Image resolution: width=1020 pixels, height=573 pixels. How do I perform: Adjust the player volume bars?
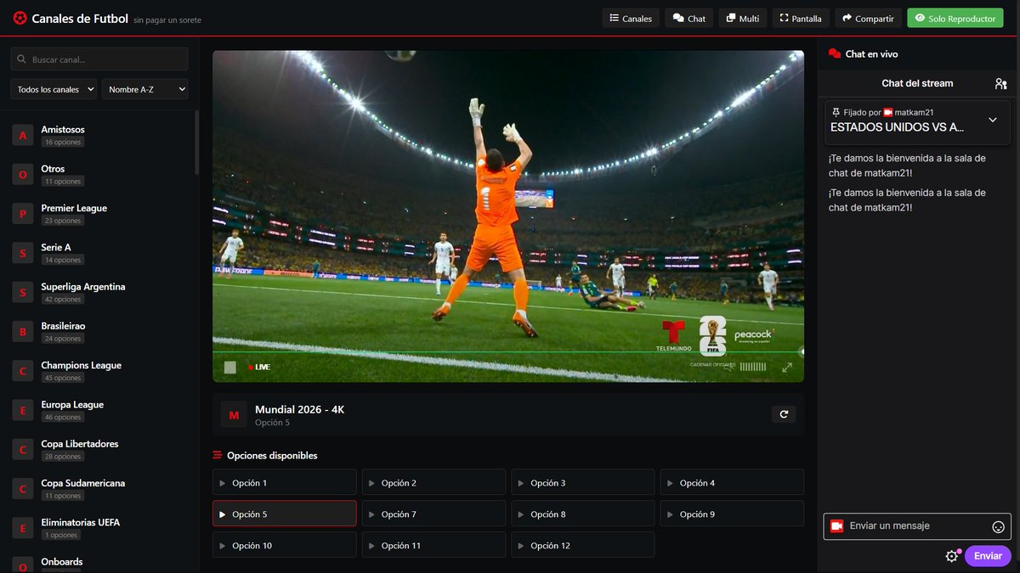[x=753, y=367]
